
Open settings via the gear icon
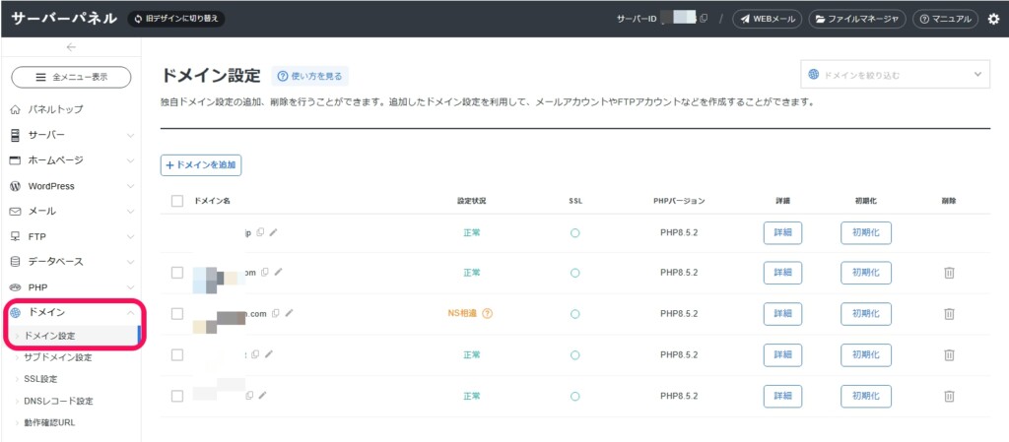[993, 19]
